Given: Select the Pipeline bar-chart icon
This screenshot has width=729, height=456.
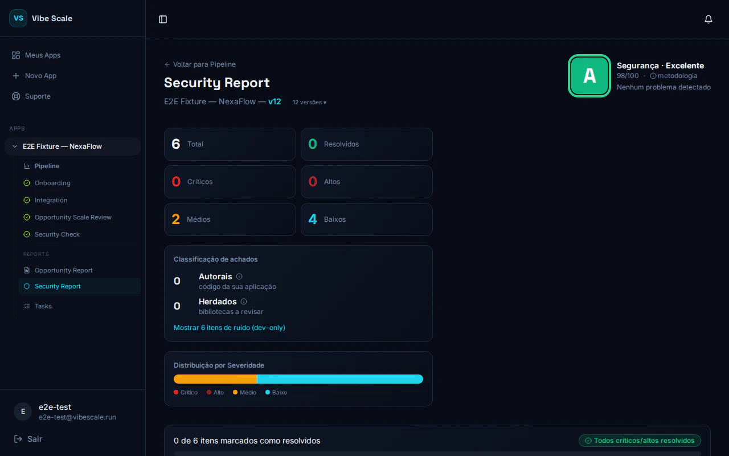Looking at the screenshot, I should (26, 165).
